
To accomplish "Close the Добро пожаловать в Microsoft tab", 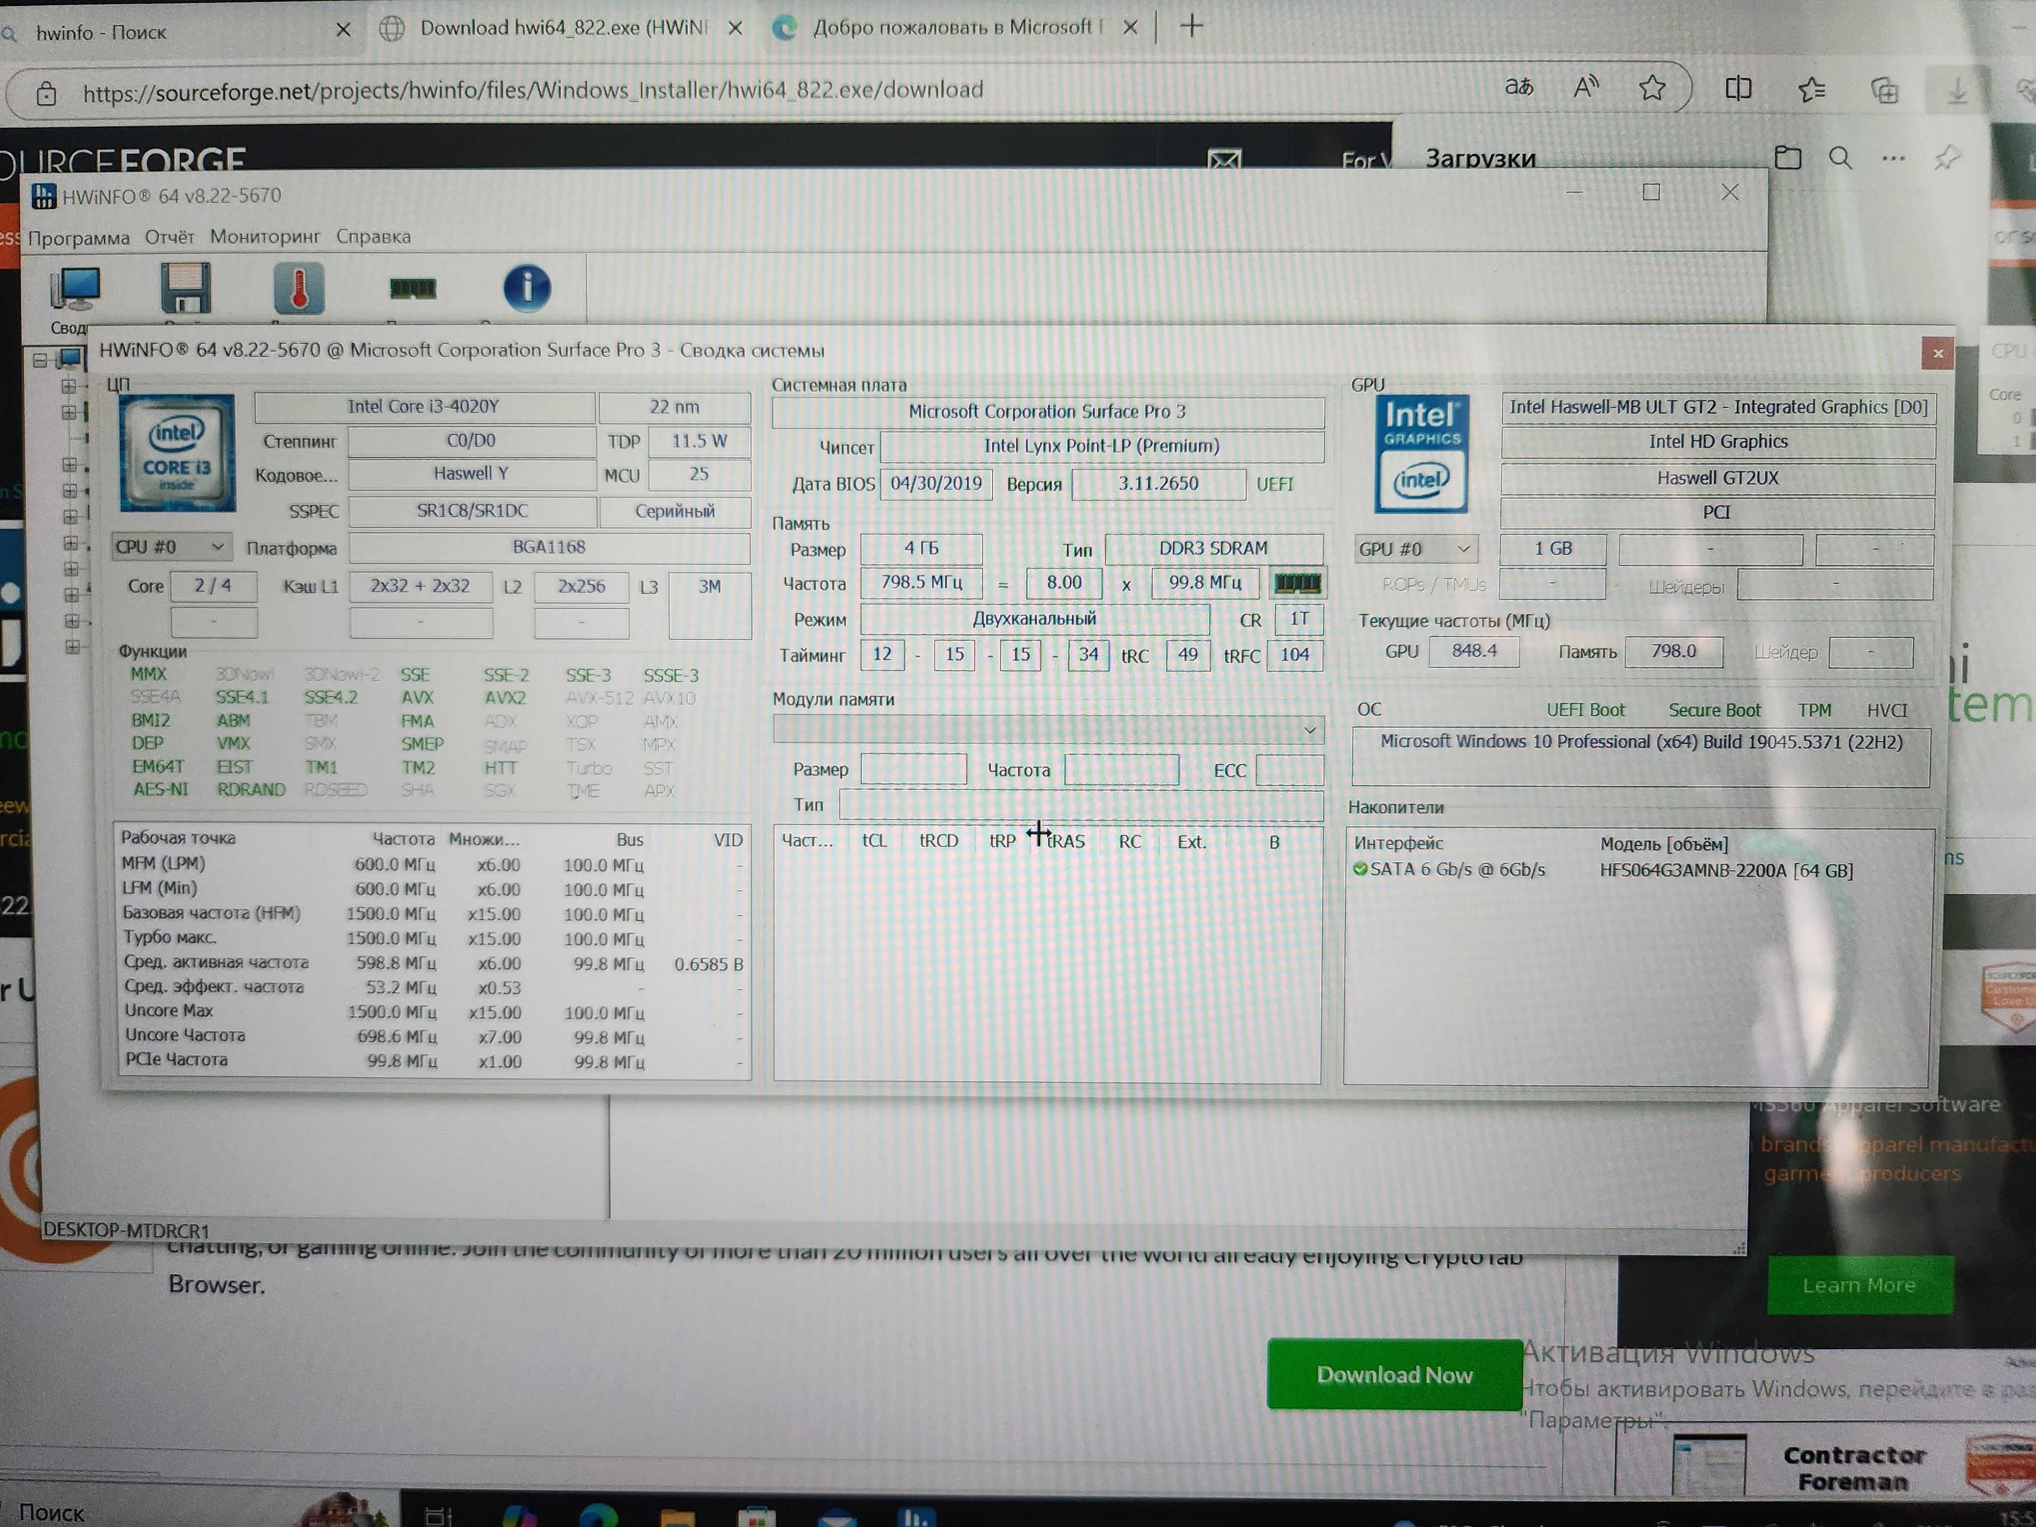I will click(1130, 27).
